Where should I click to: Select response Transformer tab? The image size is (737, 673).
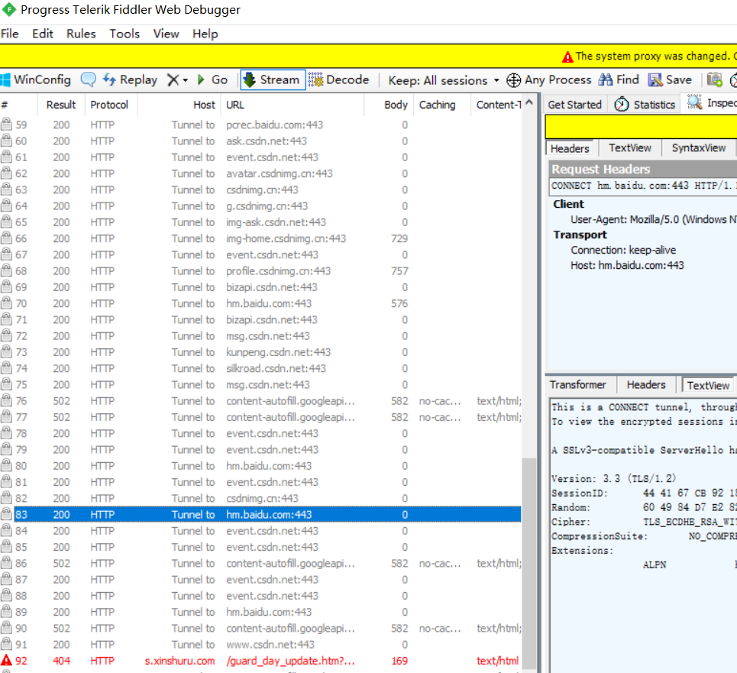click(x=577, y=385)
